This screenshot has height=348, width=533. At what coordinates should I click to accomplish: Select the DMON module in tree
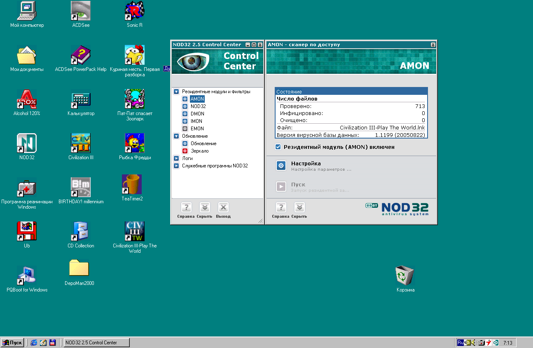197,114
